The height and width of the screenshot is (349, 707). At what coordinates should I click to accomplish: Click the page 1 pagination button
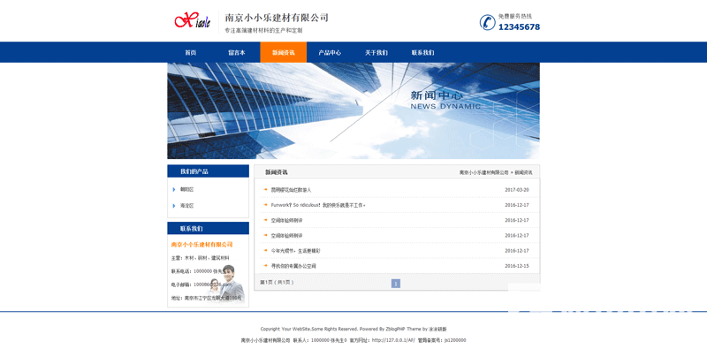[x=396, y=284]
